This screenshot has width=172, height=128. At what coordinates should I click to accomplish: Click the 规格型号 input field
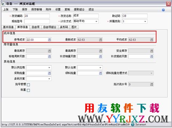[37, 22]
